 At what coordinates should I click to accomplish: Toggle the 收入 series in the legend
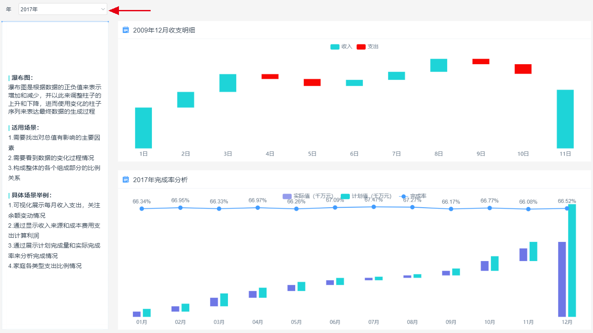pyautogui.click(x=341, y=47)
